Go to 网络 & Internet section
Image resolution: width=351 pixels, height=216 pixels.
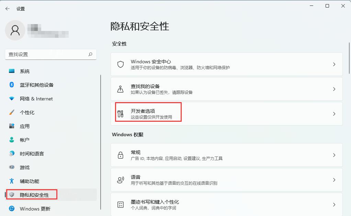[51, 99]
